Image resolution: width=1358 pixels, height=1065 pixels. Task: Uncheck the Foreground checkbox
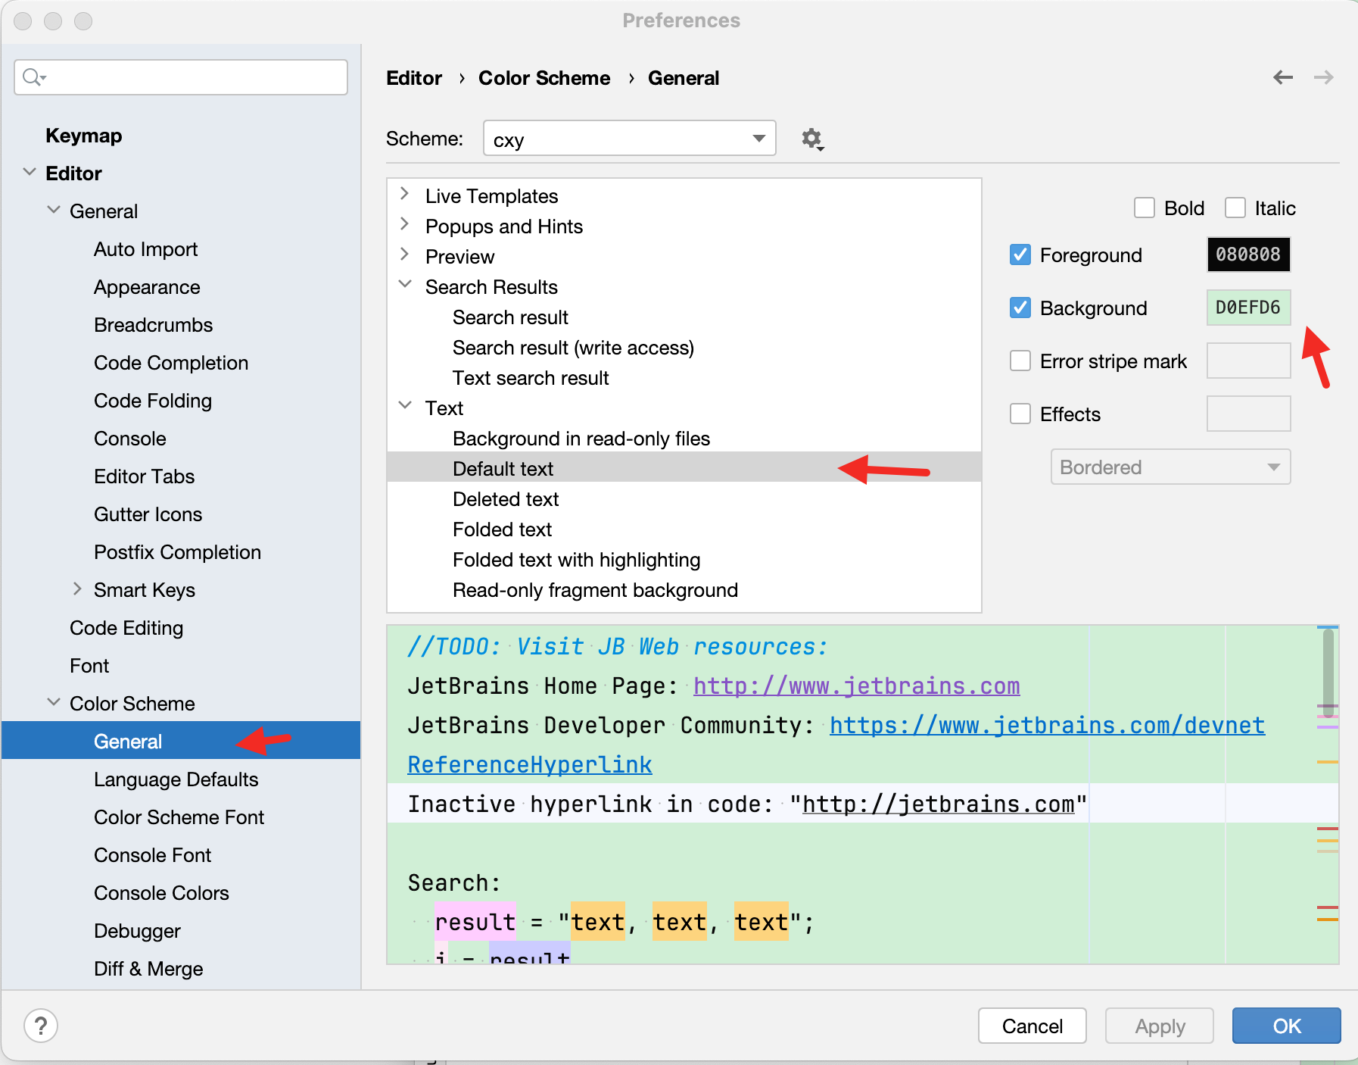[x=1020, y=255]
